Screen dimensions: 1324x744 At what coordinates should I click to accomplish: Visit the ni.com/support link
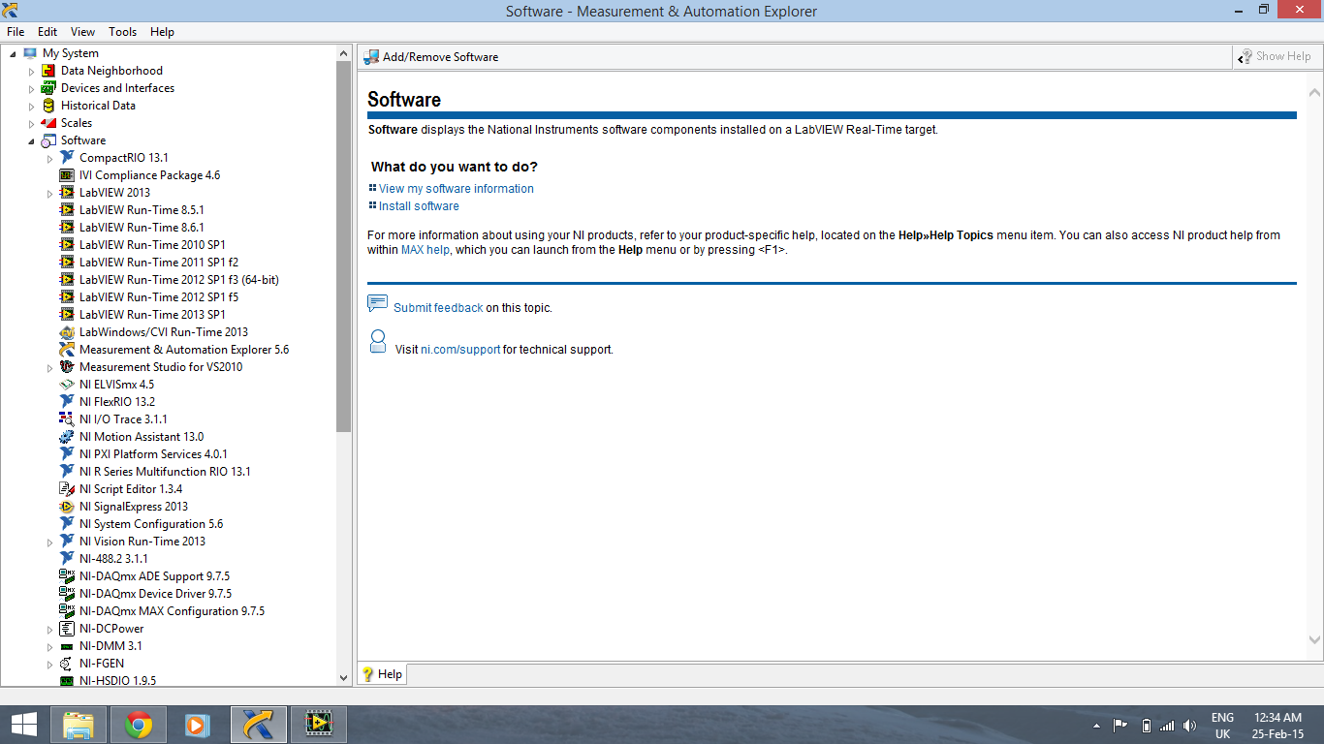click(x=460, y=350)
